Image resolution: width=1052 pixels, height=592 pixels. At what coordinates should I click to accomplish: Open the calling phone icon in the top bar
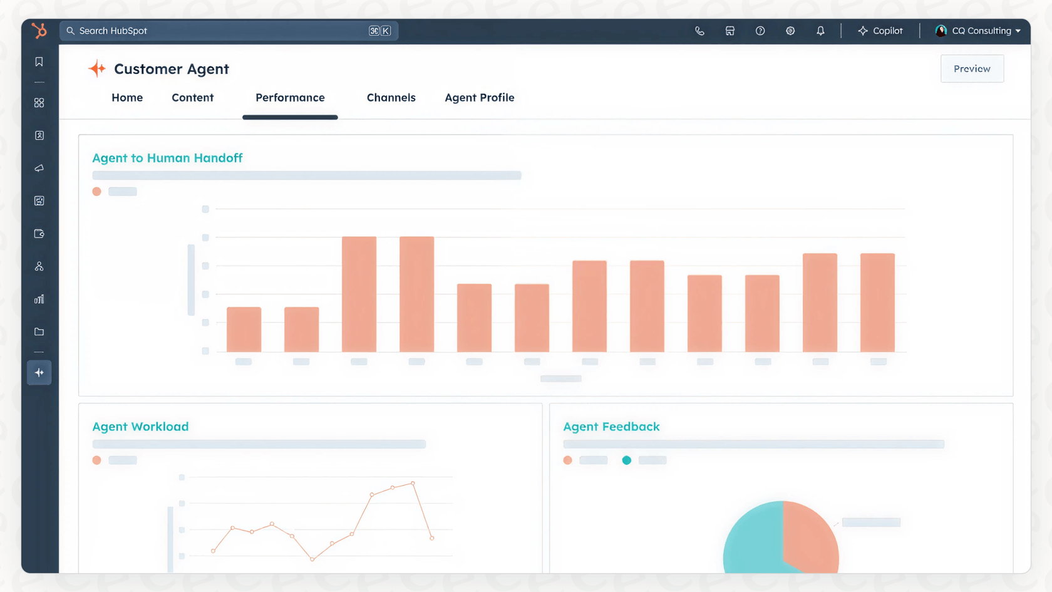[x=699, y=31]
